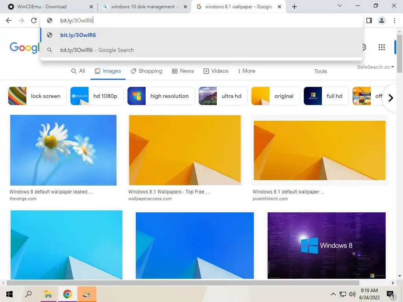Select the ultra hd suggestion chip

(x=223, y=96)
